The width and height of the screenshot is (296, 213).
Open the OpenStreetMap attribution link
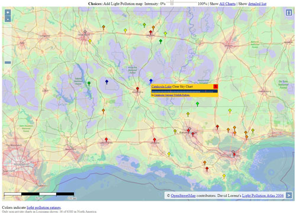(x=183, y=196)
